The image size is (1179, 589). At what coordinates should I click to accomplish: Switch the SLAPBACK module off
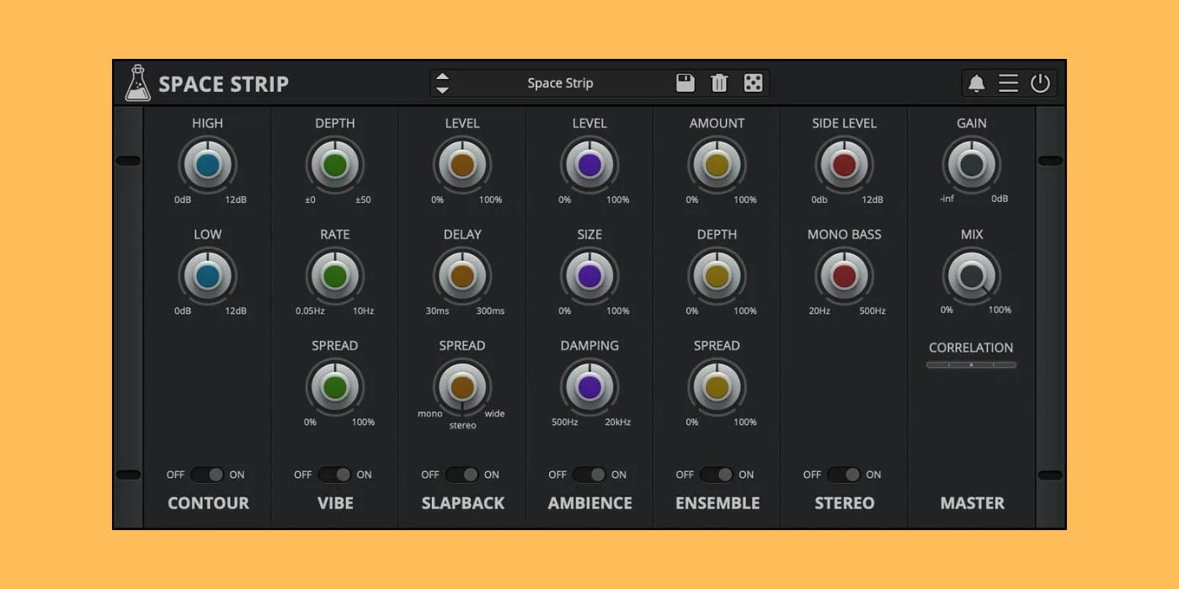point(461,475)
